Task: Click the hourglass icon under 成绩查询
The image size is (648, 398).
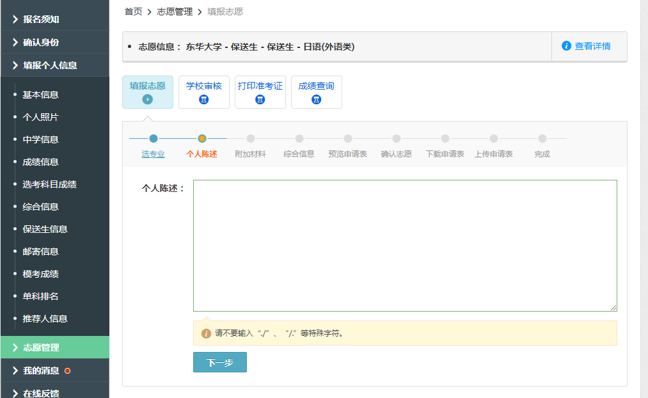Action: coord(317,99)
